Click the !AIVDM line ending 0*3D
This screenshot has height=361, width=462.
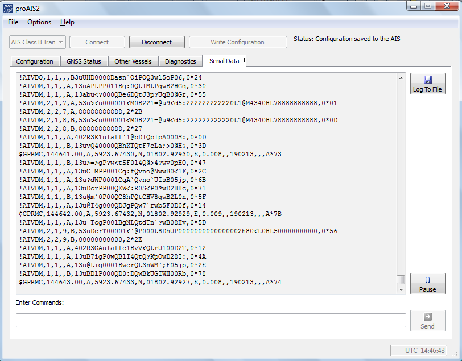(x=113, y=146)
